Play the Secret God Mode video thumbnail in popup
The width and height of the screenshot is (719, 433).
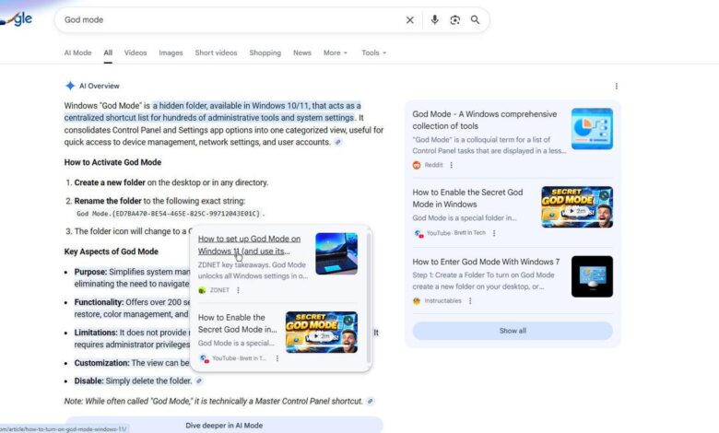tap(322, 333)
